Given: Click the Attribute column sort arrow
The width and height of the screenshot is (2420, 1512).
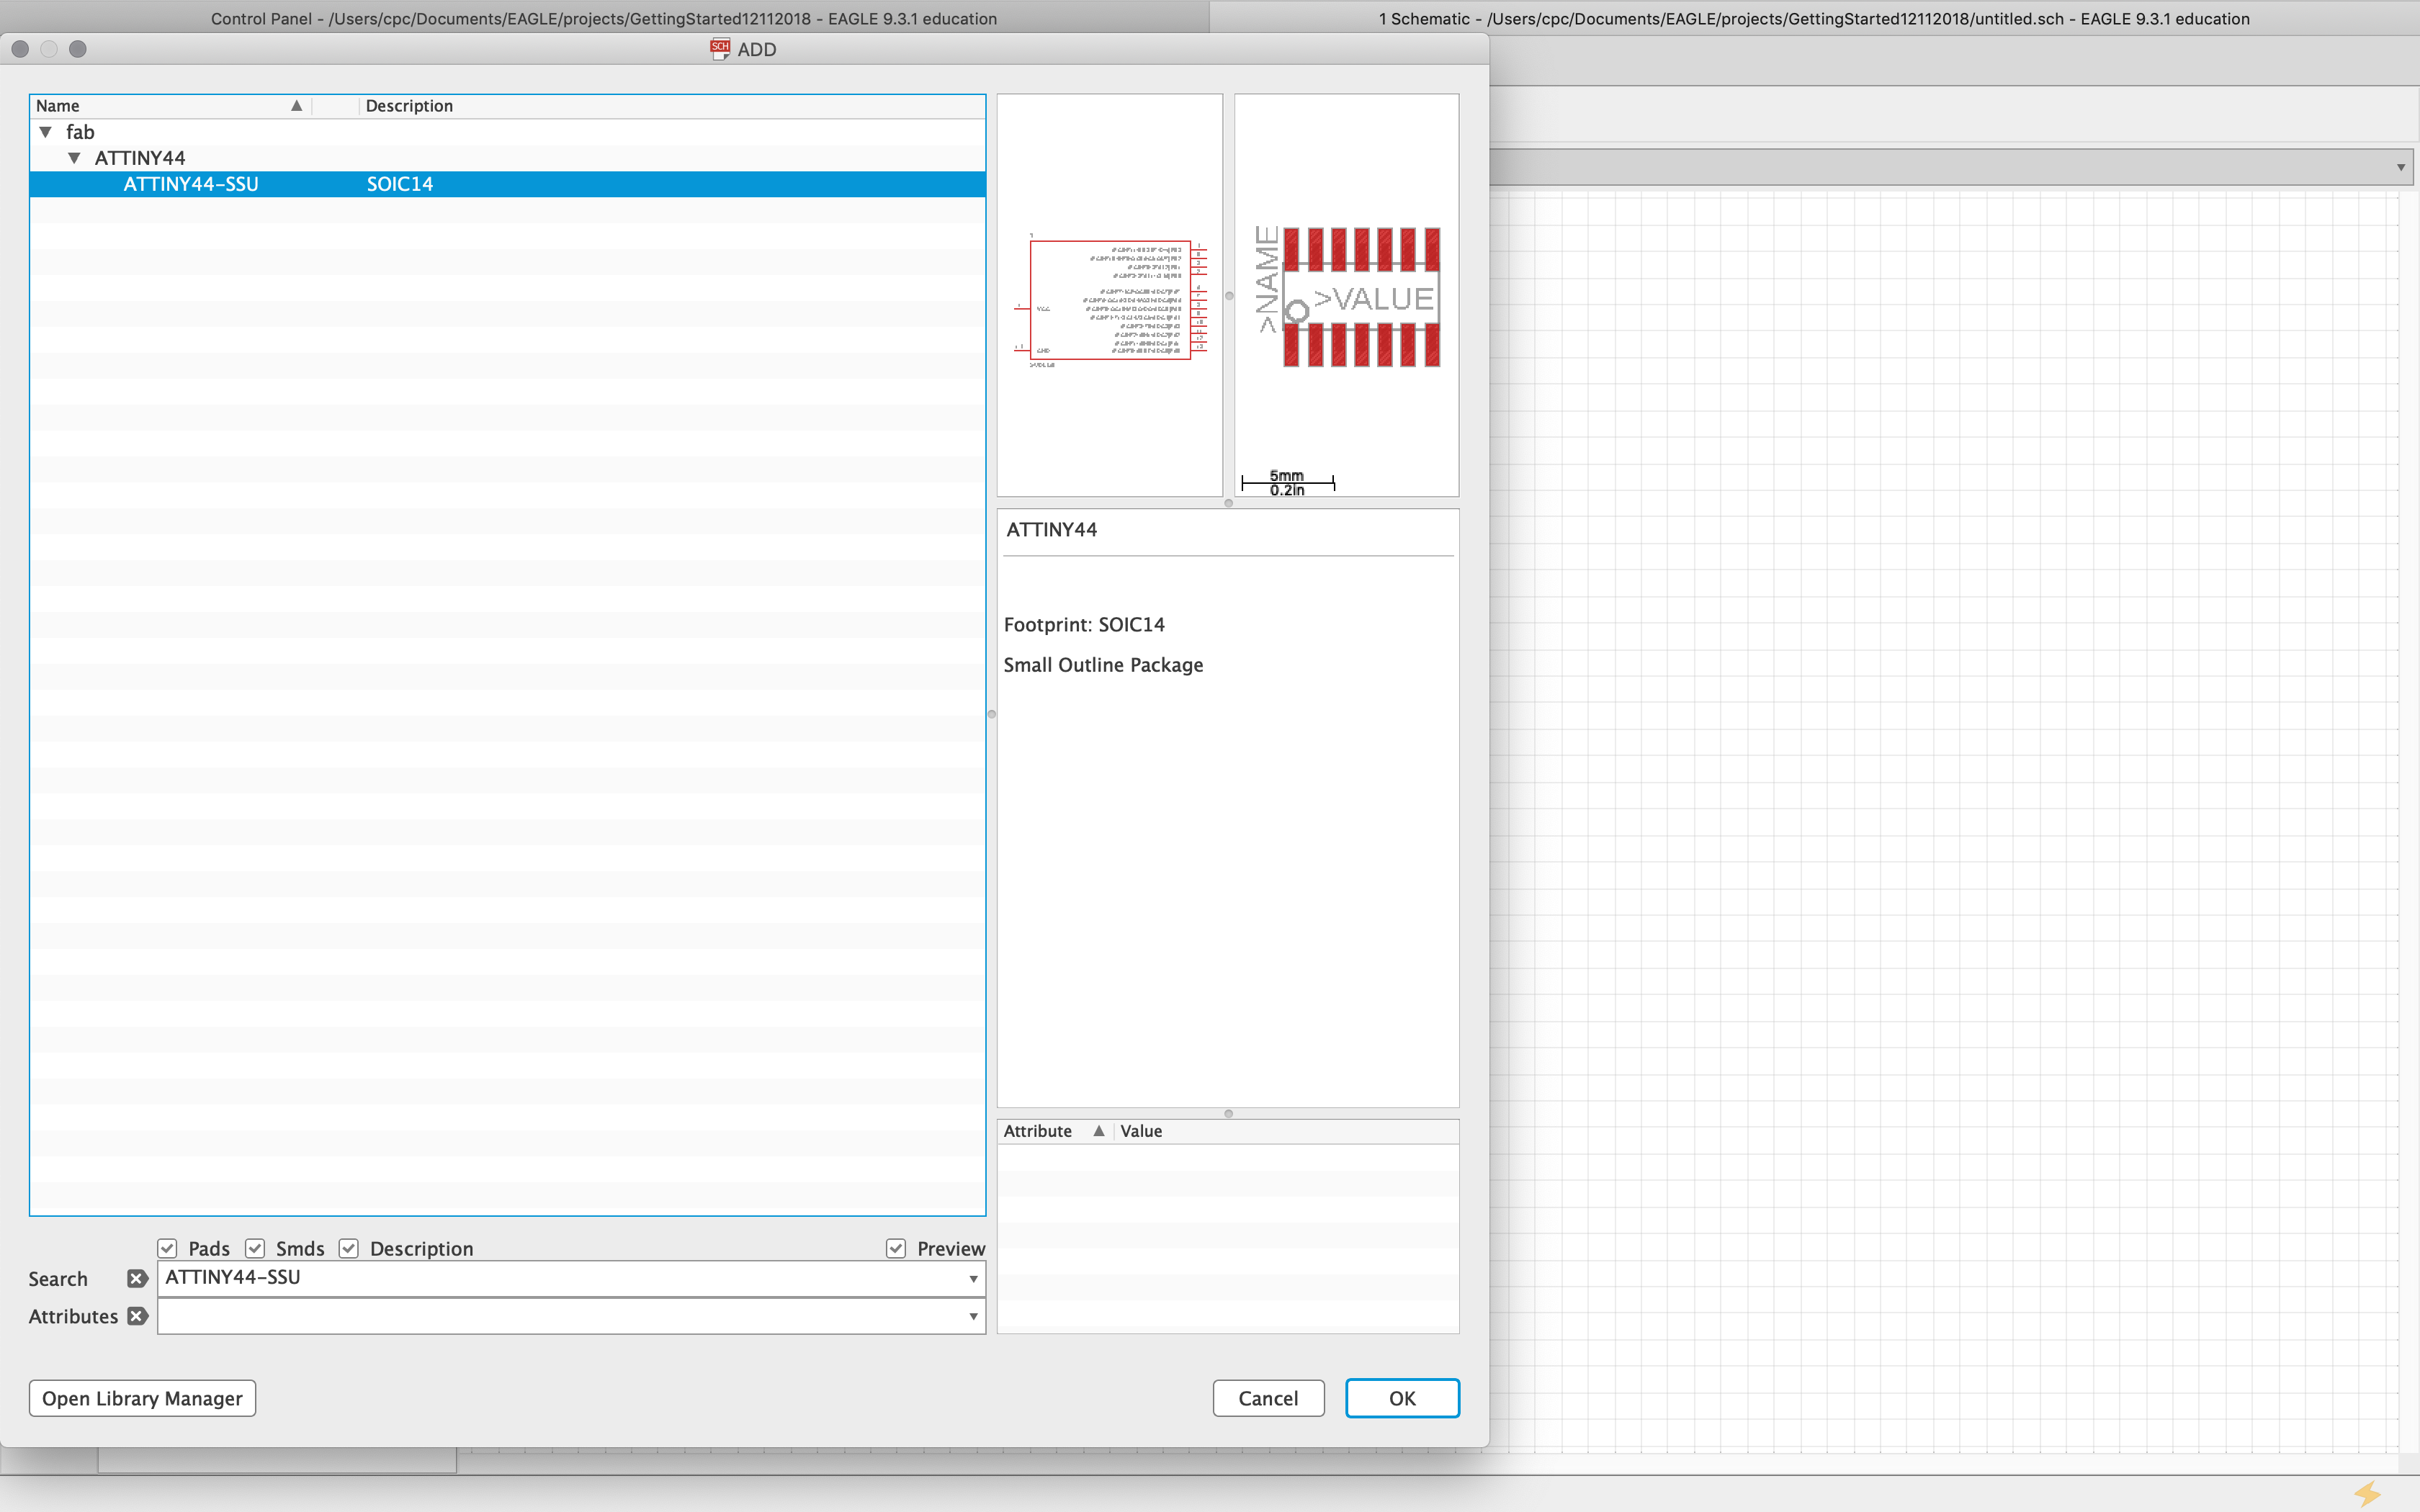Looking at the screenshot, I should click(x=1098, y=1131).
